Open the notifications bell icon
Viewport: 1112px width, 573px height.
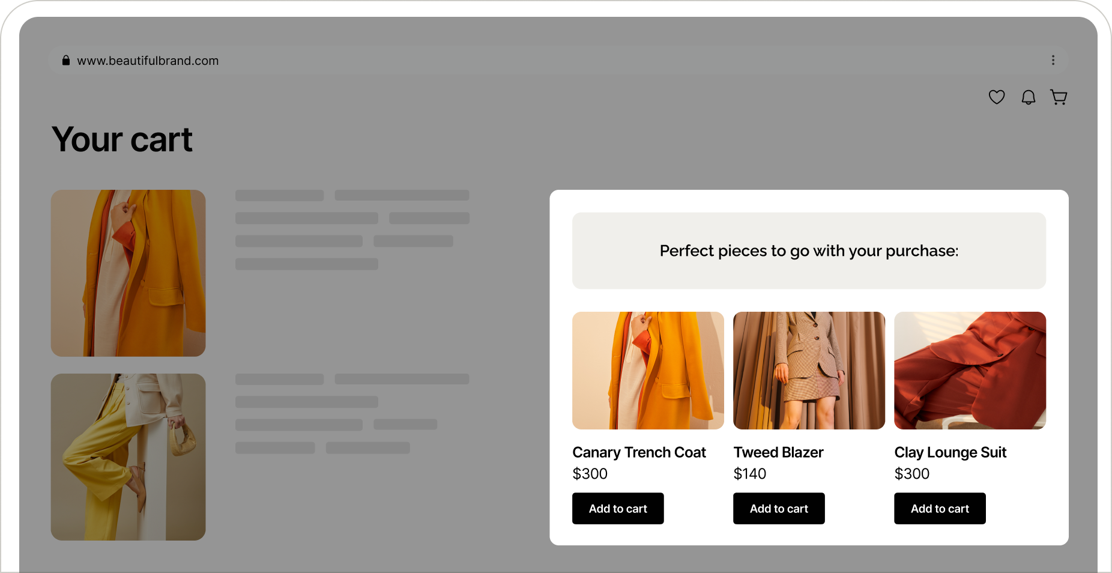1029,97
